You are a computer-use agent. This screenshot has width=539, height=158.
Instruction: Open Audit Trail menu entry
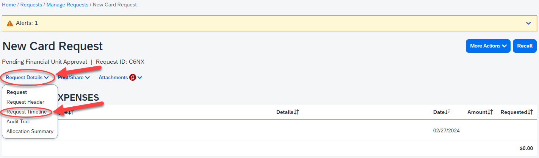[x=18, y=122]
